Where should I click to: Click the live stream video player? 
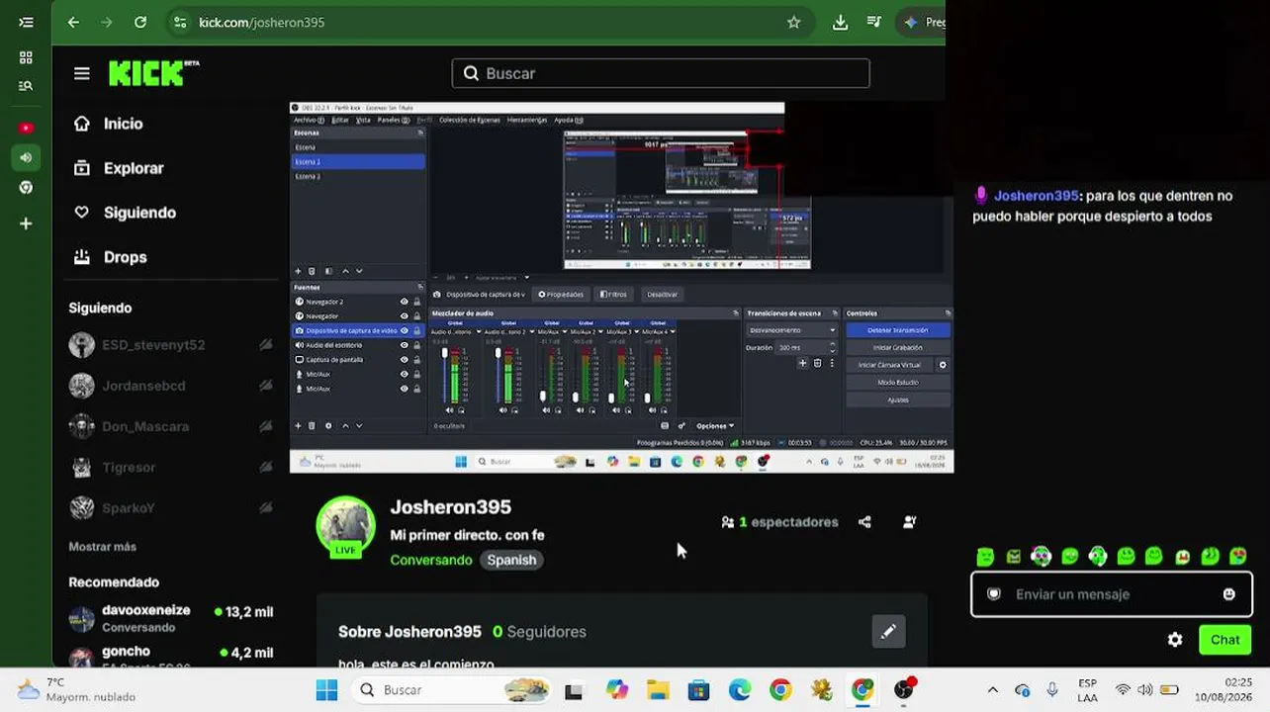point(621,287)
